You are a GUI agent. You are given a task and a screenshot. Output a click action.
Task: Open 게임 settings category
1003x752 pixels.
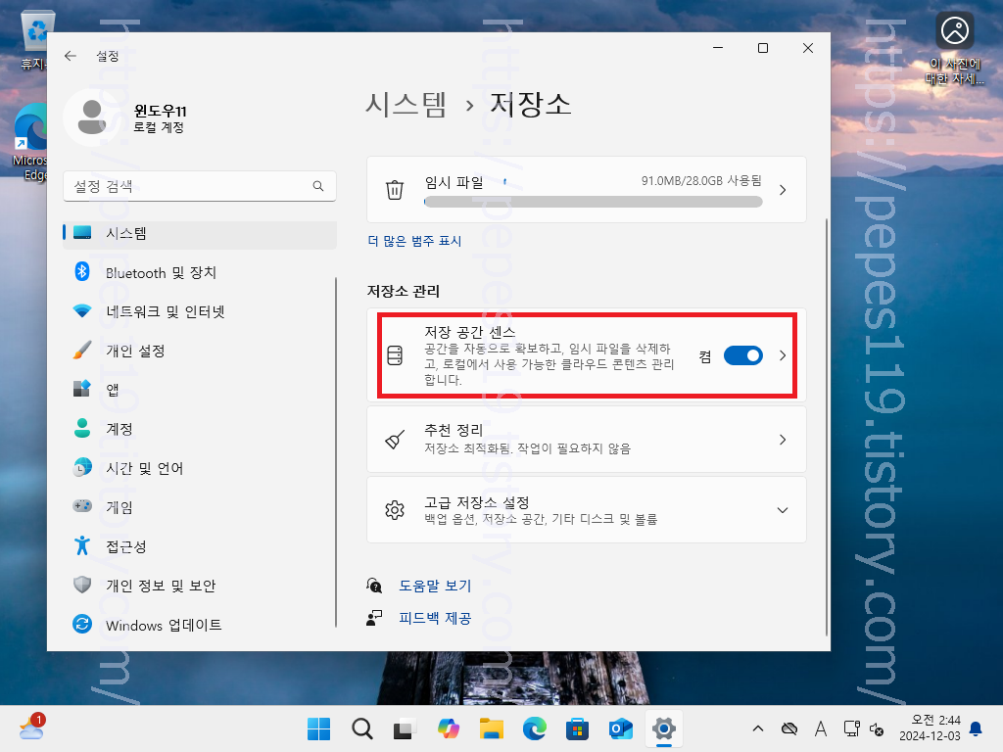coord(200,508)
